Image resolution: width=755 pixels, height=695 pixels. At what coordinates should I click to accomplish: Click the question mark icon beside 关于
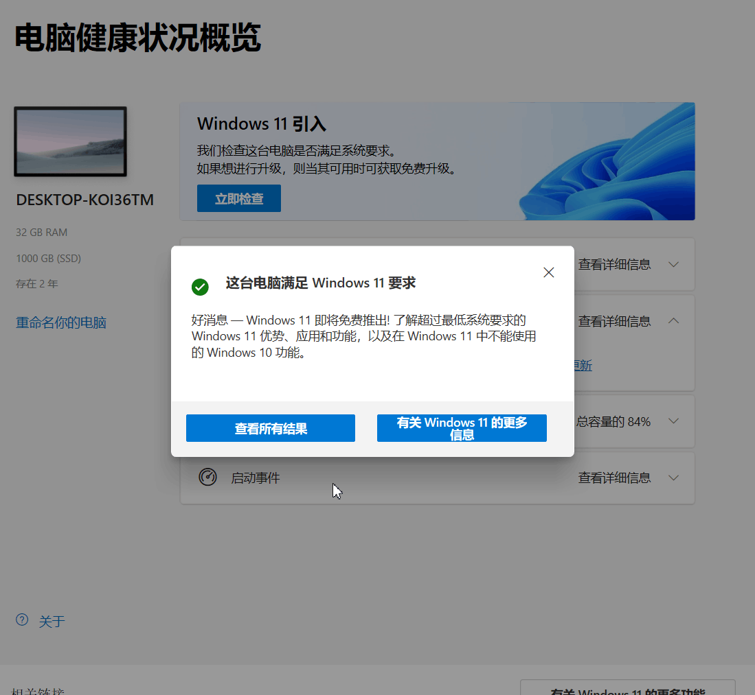[x=22, y=620]
